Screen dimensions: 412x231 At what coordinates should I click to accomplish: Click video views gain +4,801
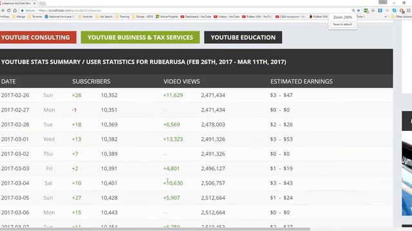click(171, 168)
